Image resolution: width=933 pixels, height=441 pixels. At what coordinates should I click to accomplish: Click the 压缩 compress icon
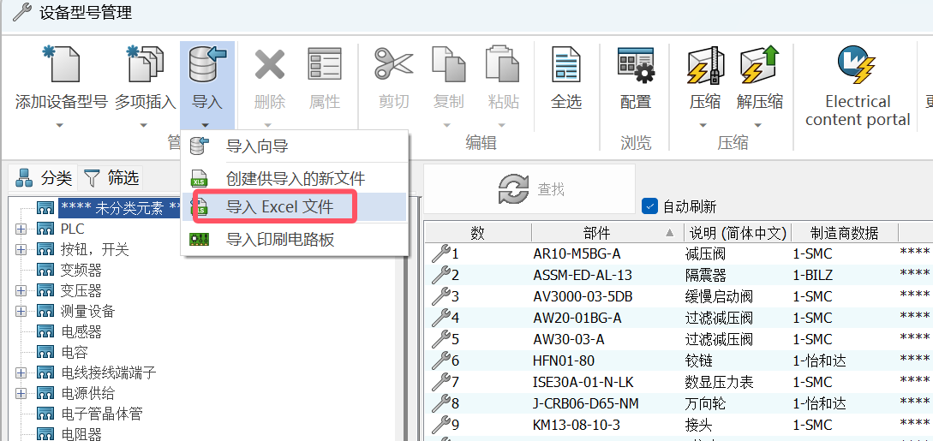coord(705,66)
